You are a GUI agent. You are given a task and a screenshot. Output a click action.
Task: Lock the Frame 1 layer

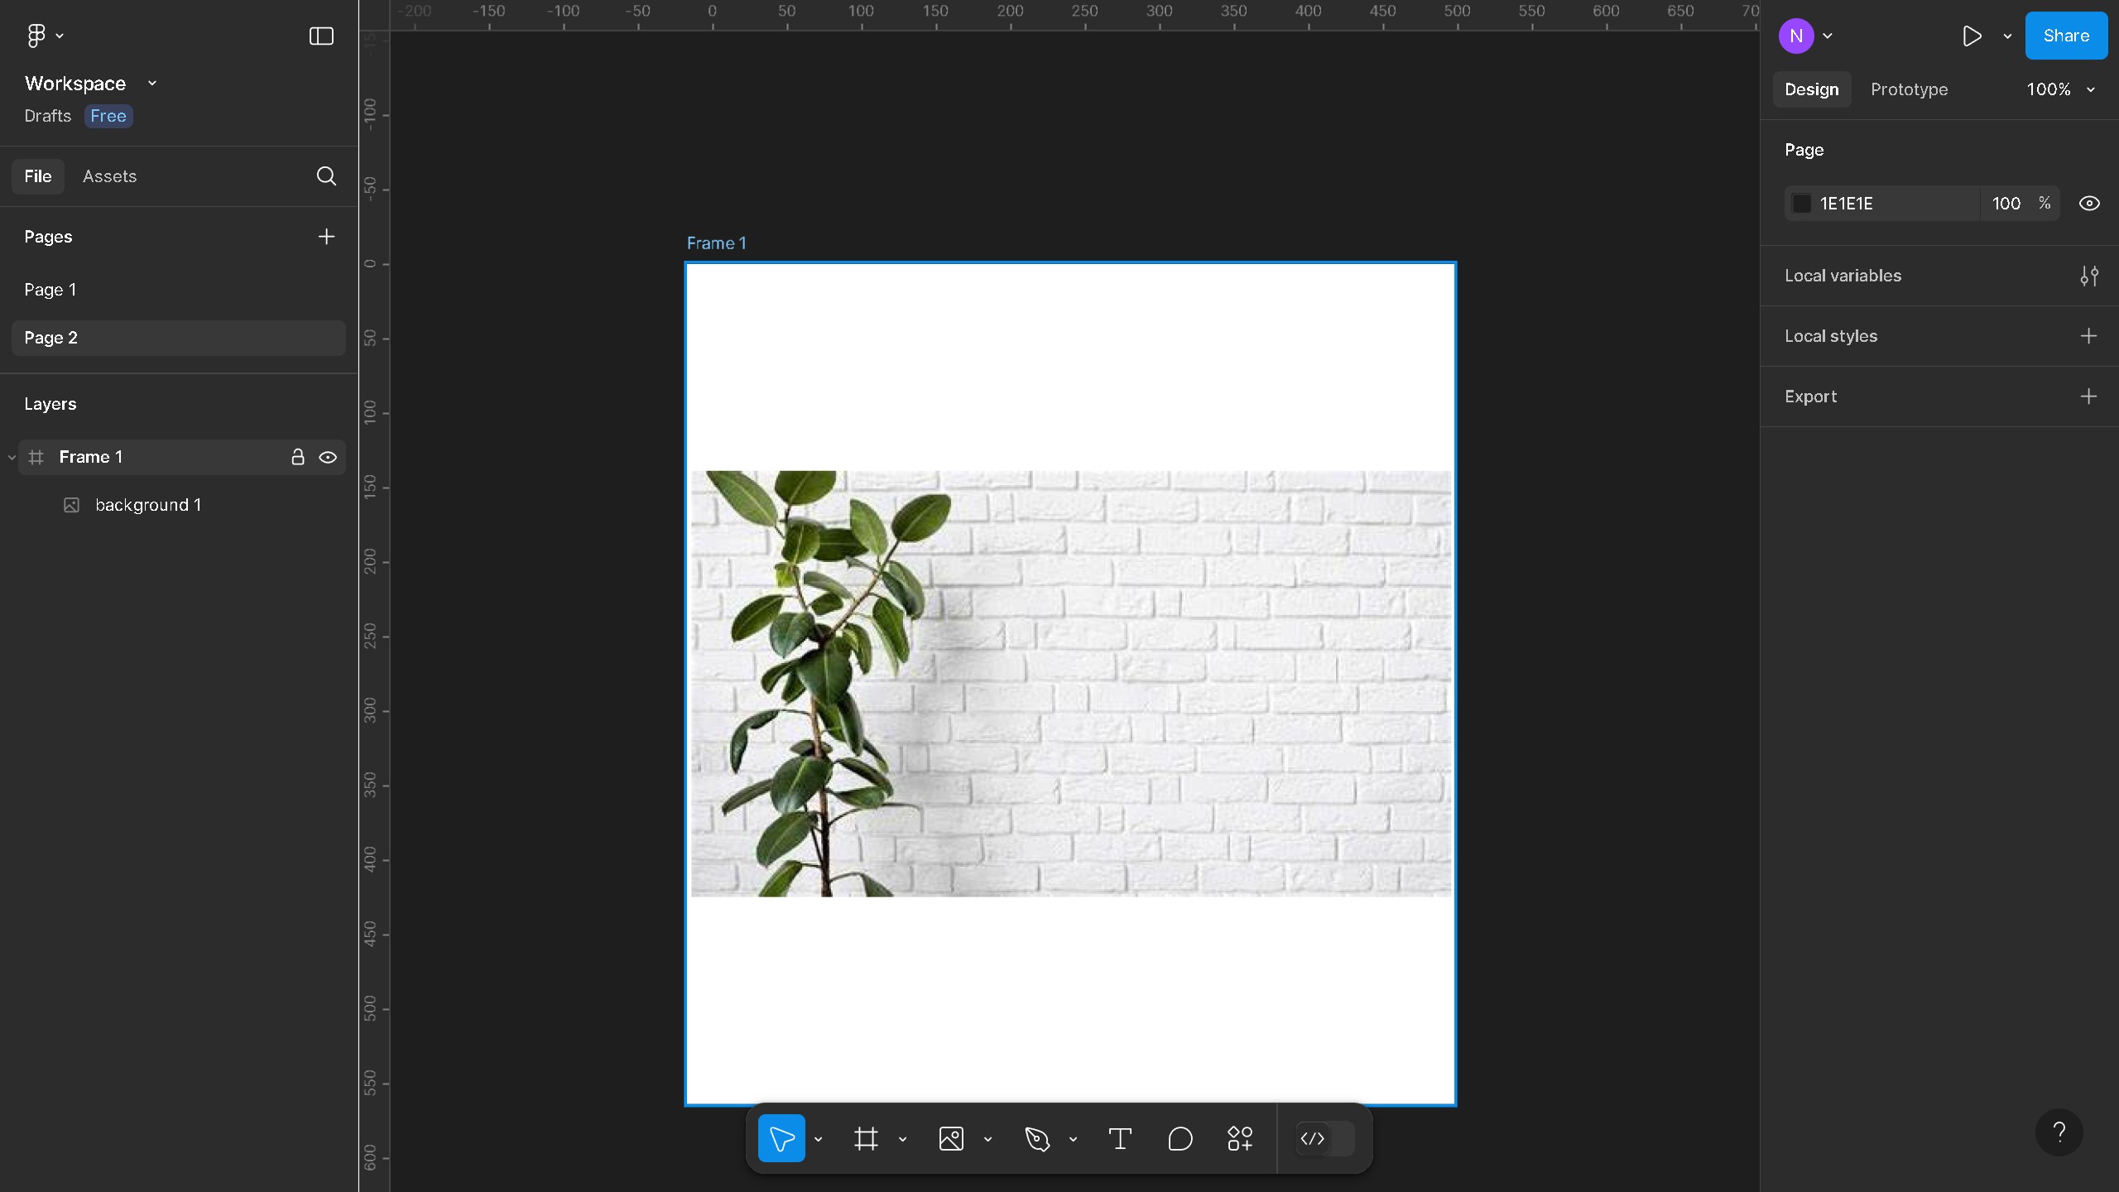coord(298,456)
